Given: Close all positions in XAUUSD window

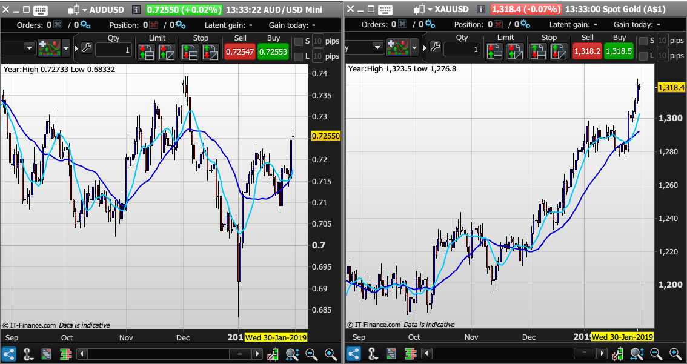Looking at the screenshot, I should 499,25.
